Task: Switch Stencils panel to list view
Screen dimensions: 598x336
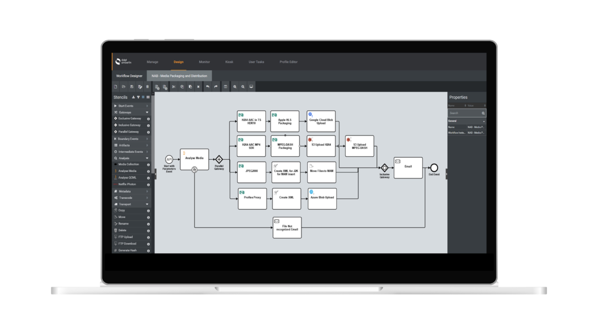Action: click(143, 97)
